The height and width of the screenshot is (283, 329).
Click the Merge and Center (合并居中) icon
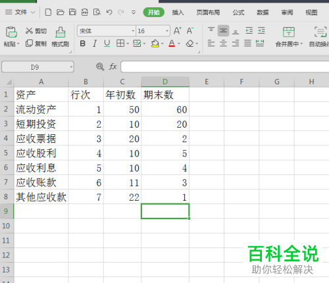click(x=289, y=32)
